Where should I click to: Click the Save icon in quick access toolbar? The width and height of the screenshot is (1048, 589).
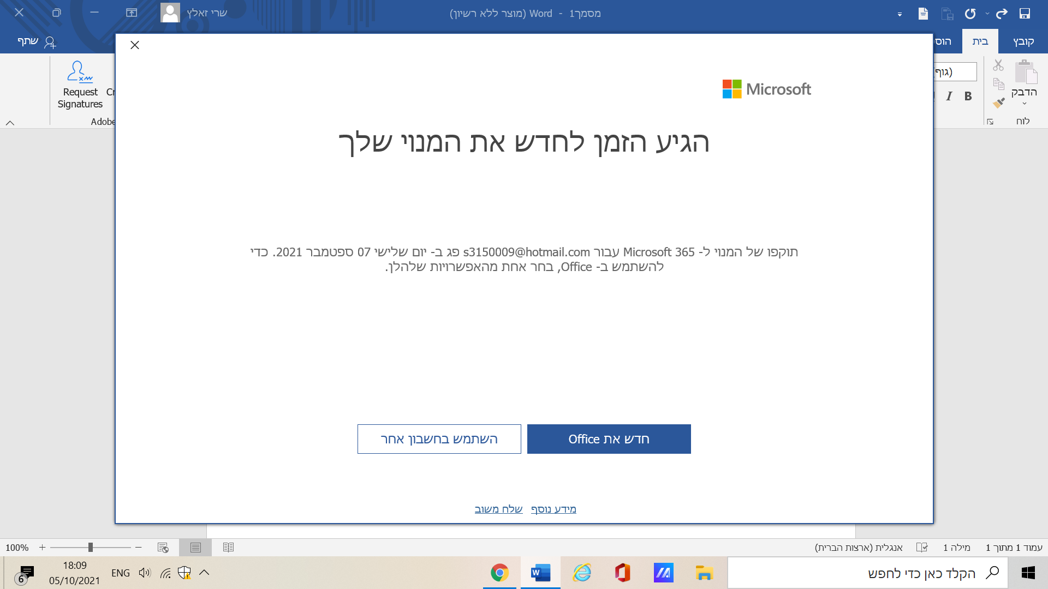1025,14
